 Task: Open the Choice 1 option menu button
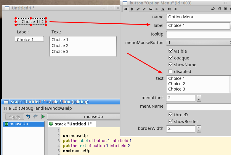[x=31, y=22]
